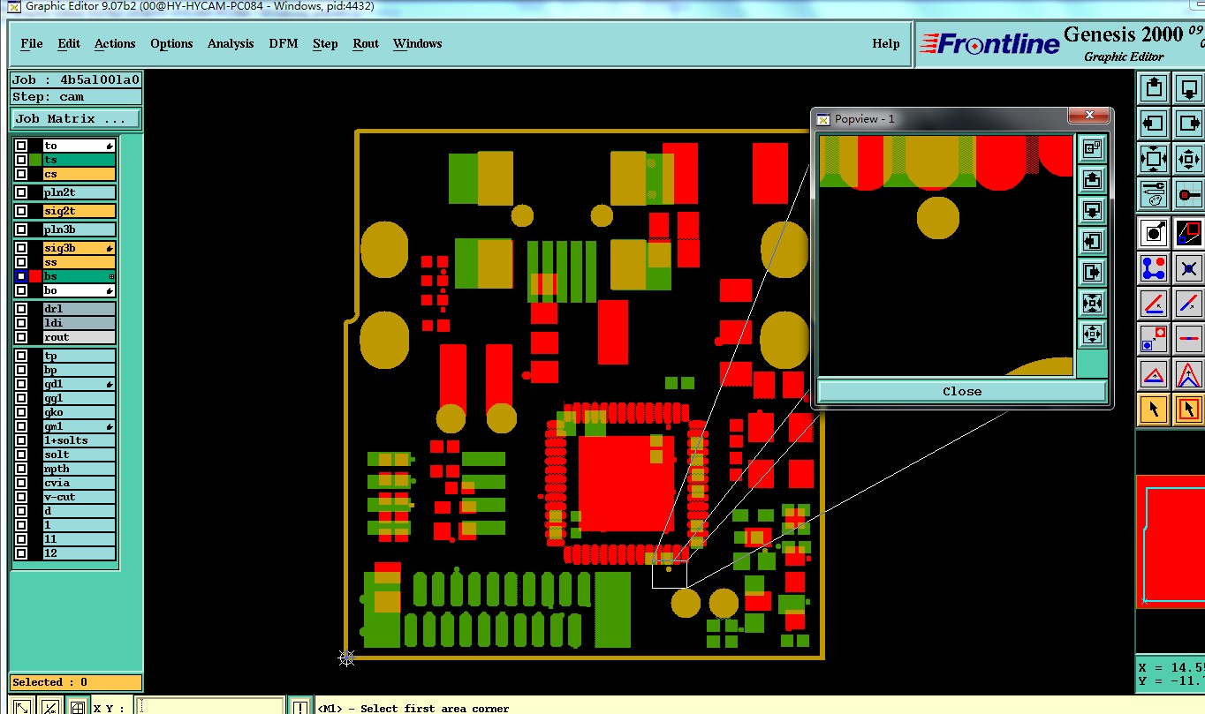Viewport: 1205px width, 714px height.
Task: Select the pln3b layer name
Action: [80, 229]
